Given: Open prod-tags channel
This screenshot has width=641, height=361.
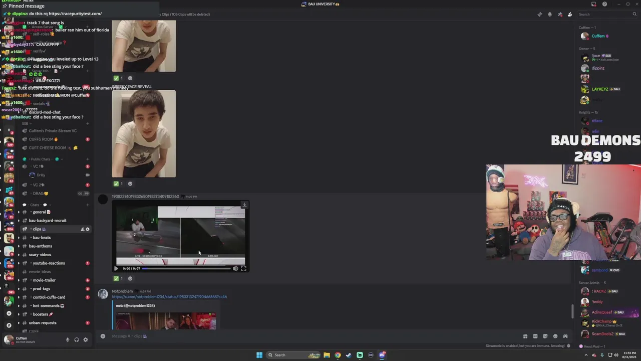Looking at the screenshot, I should coord(55,289).
